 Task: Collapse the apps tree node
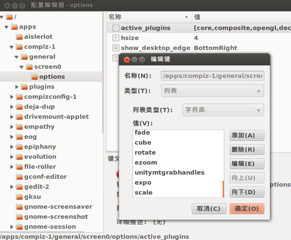click(x=7, y=27)
